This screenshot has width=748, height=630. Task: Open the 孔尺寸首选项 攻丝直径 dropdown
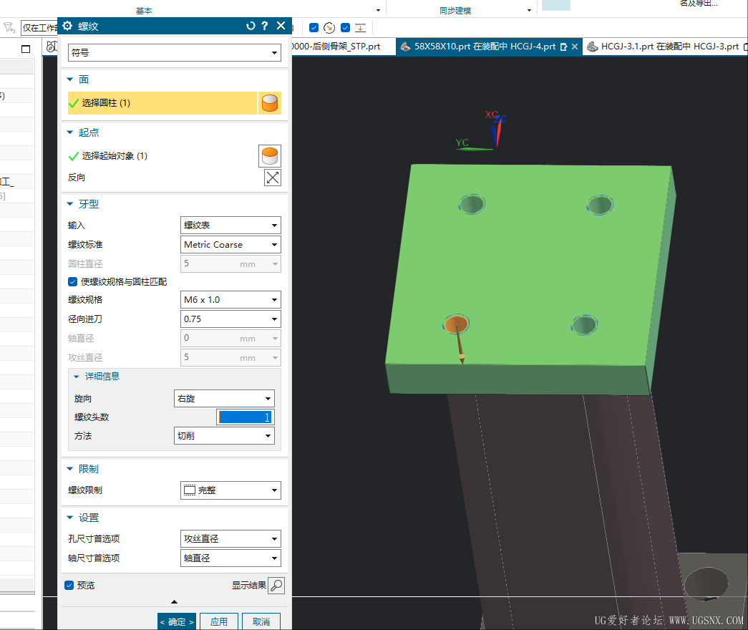coord(231,539)
